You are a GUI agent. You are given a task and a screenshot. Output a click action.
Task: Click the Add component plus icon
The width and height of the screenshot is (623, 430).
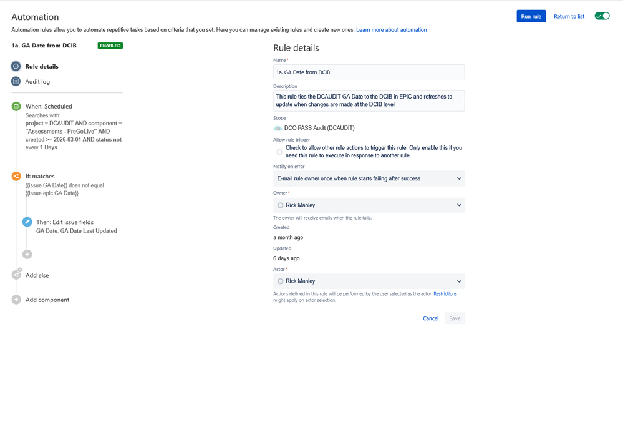coord(16,300)
